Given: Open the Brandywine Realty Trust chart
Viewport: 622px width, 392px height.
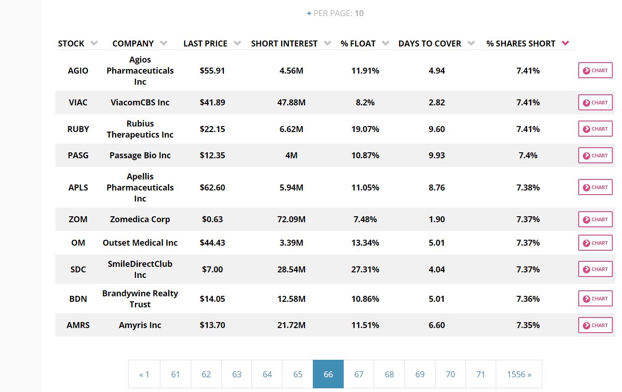Looking at the screenshot, I should pyautogui.click(x=595, y=299).
